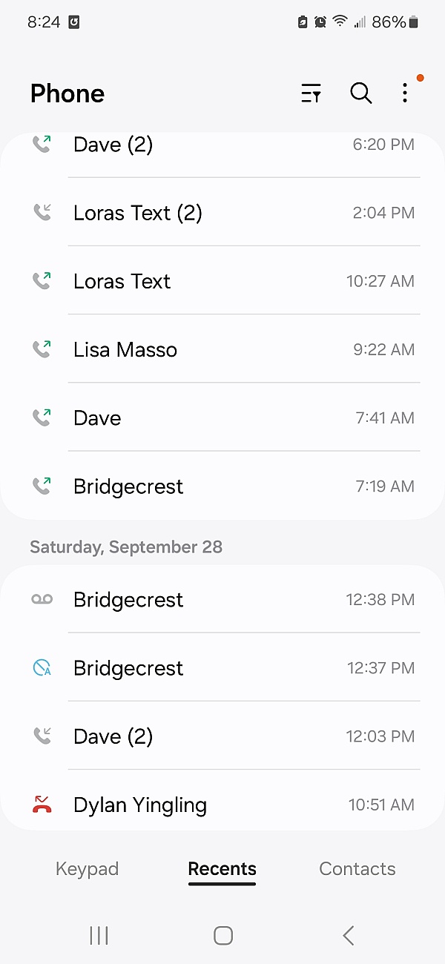Select the Recents tab
Image resolution: width=445 pixels, height=964 pixels.
click(222, 869)
